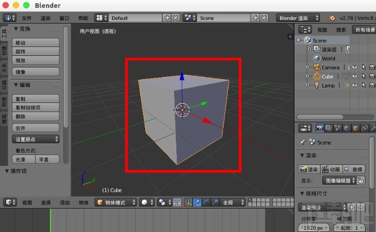Delete the Default screen layout with the X
Screen dimensions: 376x232
tap(176, 18)
